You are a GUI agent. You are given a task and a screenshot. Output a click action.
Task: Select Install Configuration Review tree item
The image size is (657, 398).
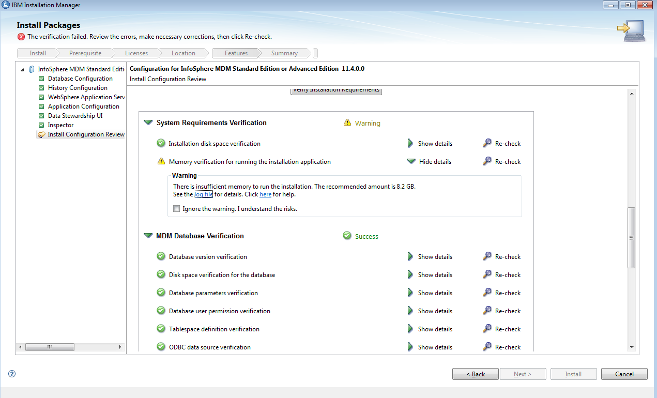coord(81,134)
